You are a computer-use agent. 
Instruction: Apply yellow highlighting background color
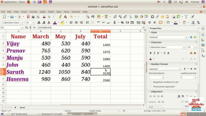tap(62, 23)
